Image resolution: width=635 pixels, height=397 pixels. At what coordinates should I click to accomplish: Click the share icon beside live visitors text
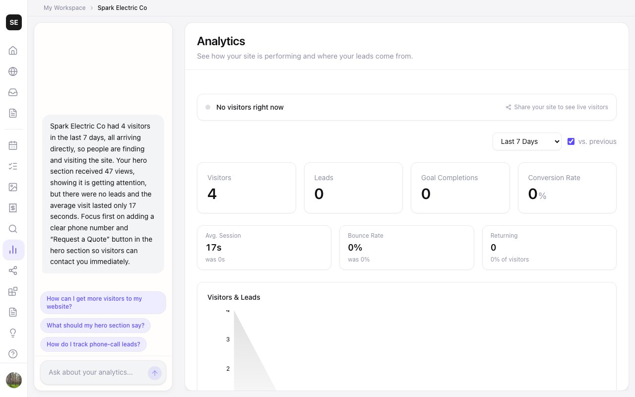[508, 107]
